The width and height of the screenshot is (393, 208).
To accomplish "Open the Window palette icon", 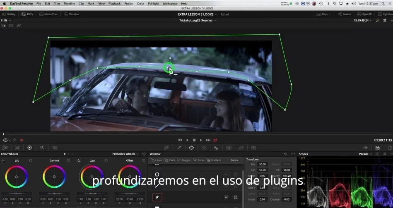I will [x=191, y=148].
